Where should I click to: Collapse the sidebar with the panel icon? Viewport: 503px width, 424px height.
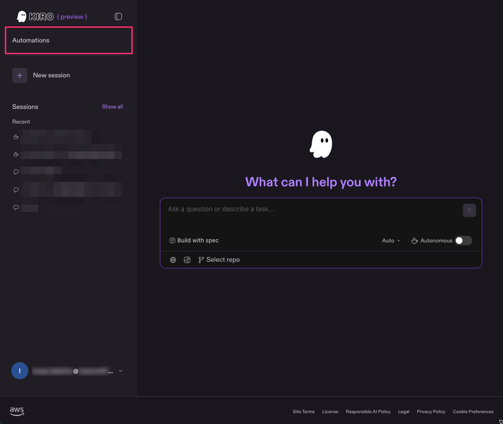pyautogui.click(x=118, y=17)
